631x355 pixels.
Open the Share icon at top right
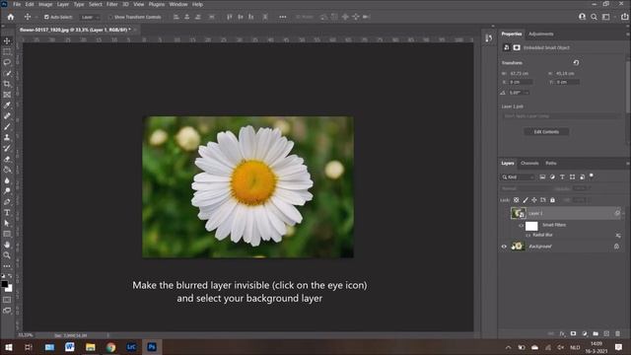click(x=624, y=17)
